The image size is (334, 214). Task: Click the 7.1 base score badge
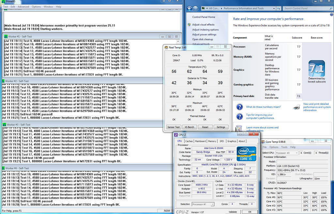pos(317,68)
